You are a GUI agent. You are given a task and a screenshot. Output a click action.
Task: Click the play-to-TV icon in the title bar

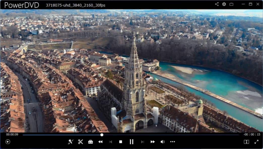click(x=231, y=4)
